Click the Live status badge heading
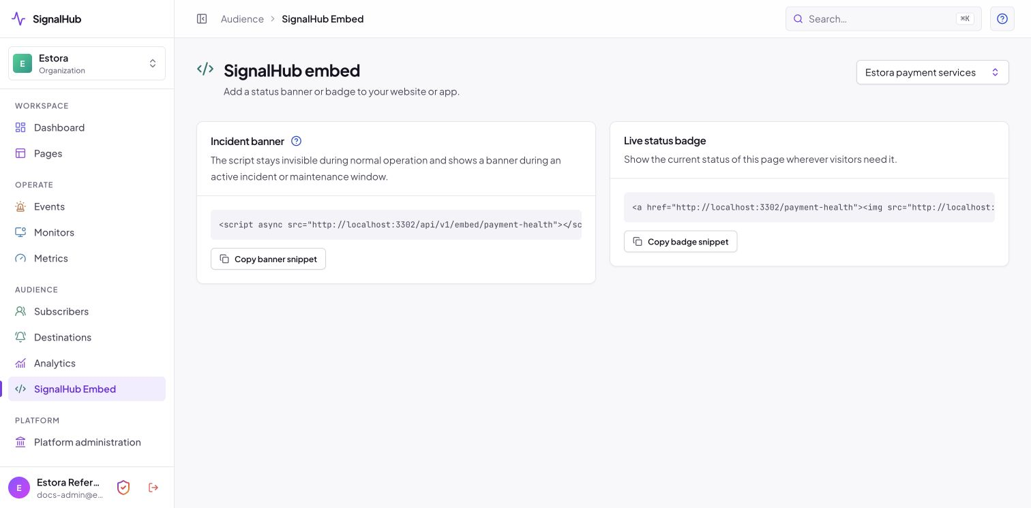This screenshot has height=508, width=1031. [665, 140]
